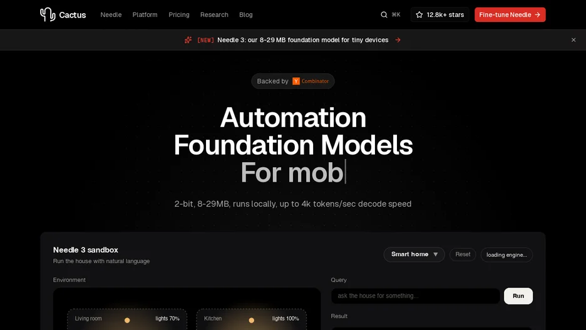Click the lights 100% value
Image resolution: width=586 pixels, height=330 pixels.
(x=285, y=318)
